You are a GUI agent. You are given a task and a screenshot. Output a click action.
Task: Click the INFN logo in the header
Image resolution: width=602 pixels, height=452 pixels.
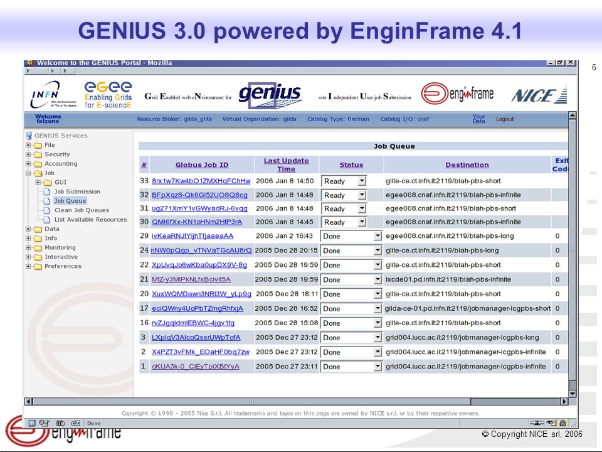tap(53, 94)
